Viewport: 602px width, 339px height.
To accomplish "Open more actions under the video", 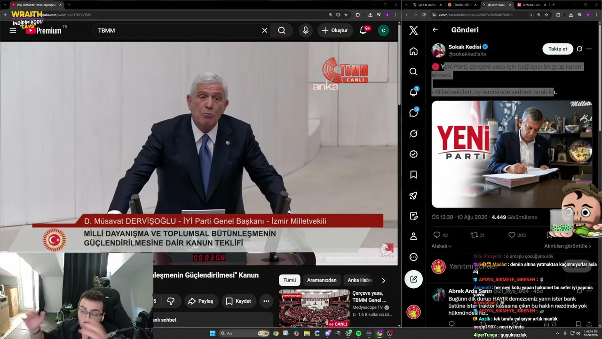I will click(x=266, y=301).
